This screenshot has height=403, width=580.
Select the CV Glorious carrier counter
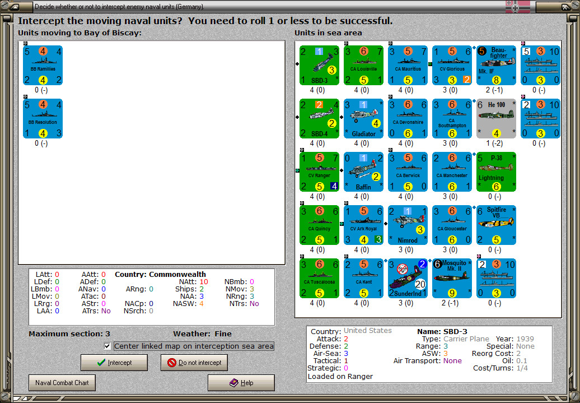[452, 65]
